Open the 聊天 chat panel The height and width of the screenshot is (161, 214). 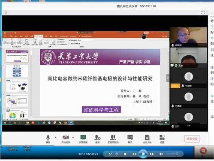click(x=130, y=139)
